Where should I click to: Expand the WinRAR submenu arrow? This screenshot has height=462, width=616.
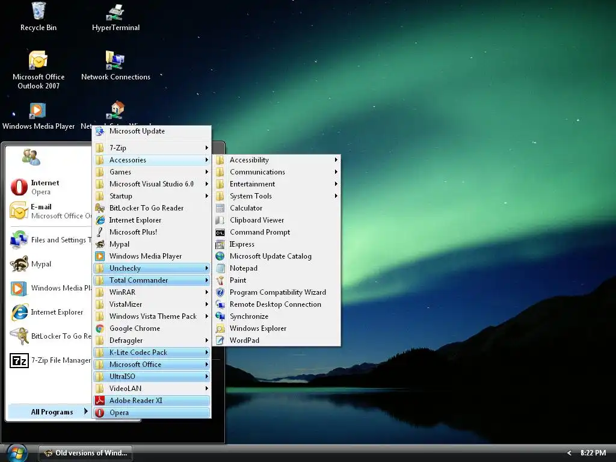click(207, 292)
